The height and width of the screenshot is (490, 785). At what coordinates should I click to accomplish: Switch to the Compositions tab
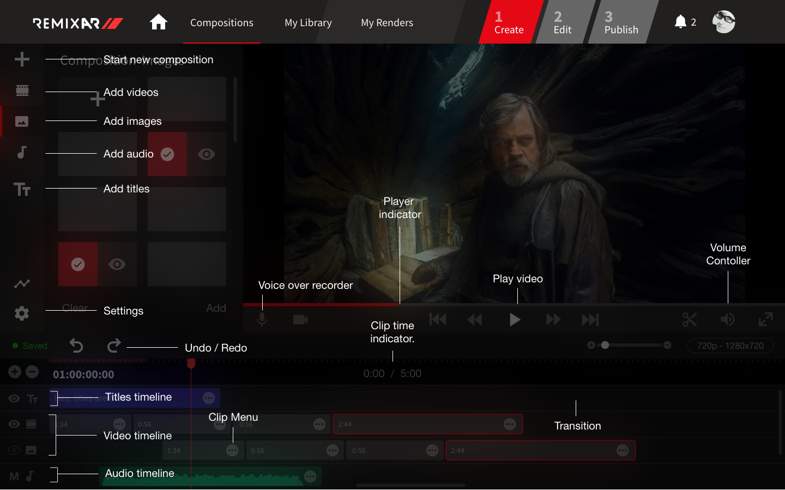click(222, 22)
